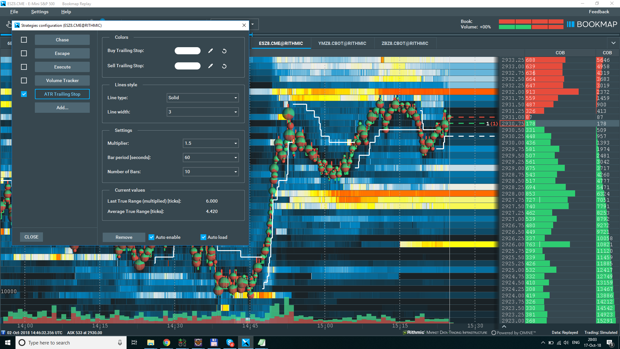Enable the Chase strategy checkbox

point(24,40)
